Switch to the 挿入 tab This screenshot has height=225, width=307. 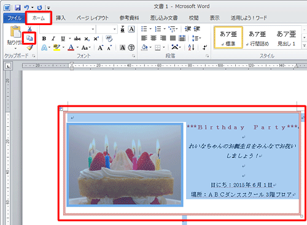[x=61, y=18]
